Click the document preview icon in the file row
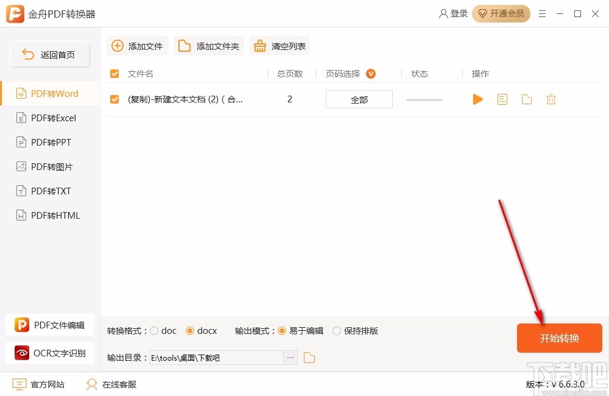Image resolution: width=609 pixels, height=396 pixels. point(502,99)
